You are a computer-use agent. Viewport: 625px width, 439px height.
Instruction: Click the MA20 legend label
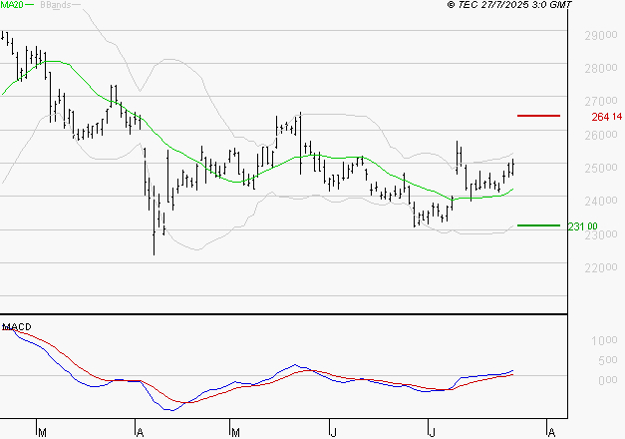coord(12,5)
